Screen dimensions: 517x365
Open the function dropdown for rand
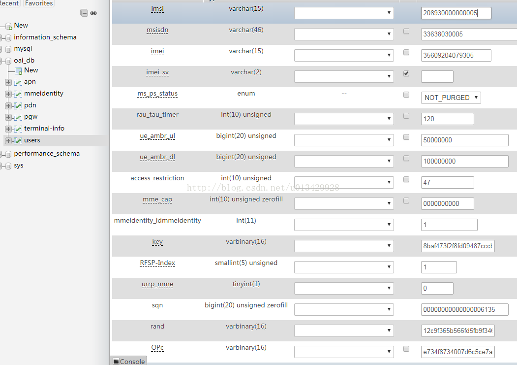(344, 331)
